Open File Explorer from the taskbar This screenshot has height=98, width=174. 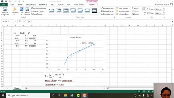(x=66, y=96)
